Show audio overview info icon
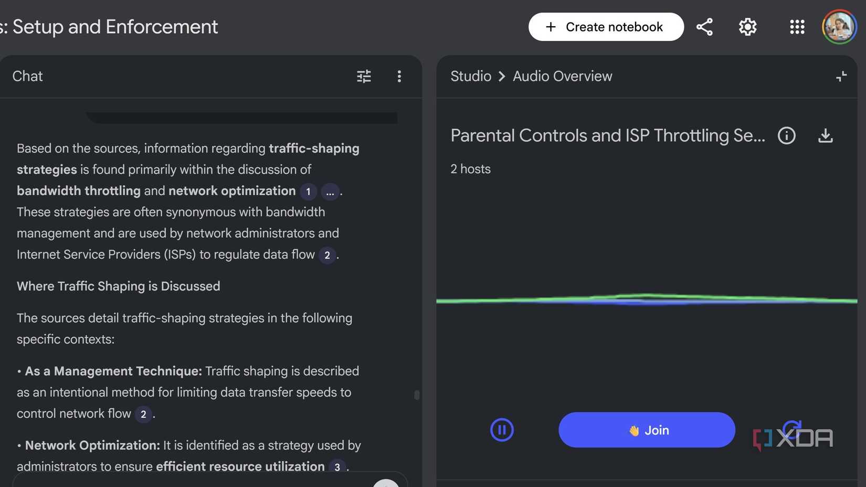Image resolution: width=866 pixels, height=487 pixels. coord(786,136)
